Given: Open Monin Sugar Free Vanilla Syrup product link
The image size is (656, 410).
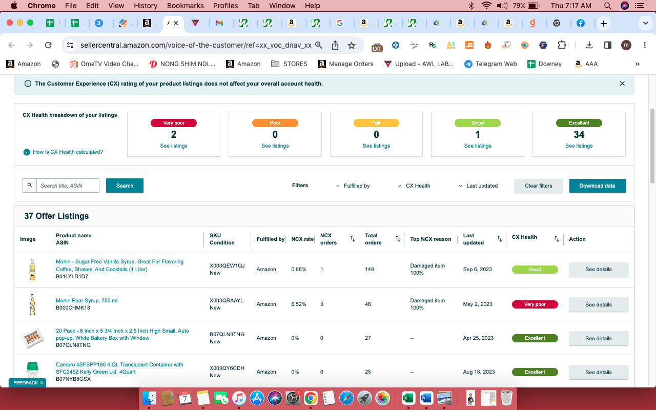Looking at the screenshot, I should coord(119,265).
